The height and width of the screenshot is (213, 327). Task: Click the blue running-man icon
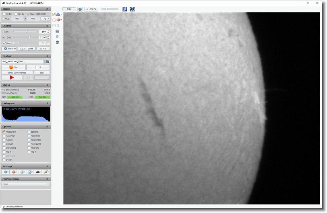[x=125, y=9]
